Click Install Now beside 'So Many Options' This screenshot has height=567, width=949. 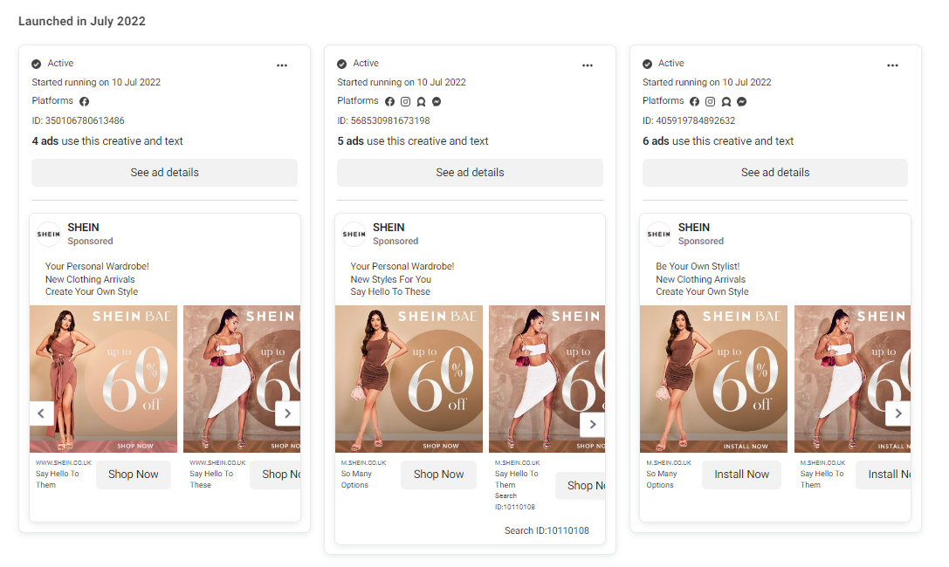tap(741, 475)
